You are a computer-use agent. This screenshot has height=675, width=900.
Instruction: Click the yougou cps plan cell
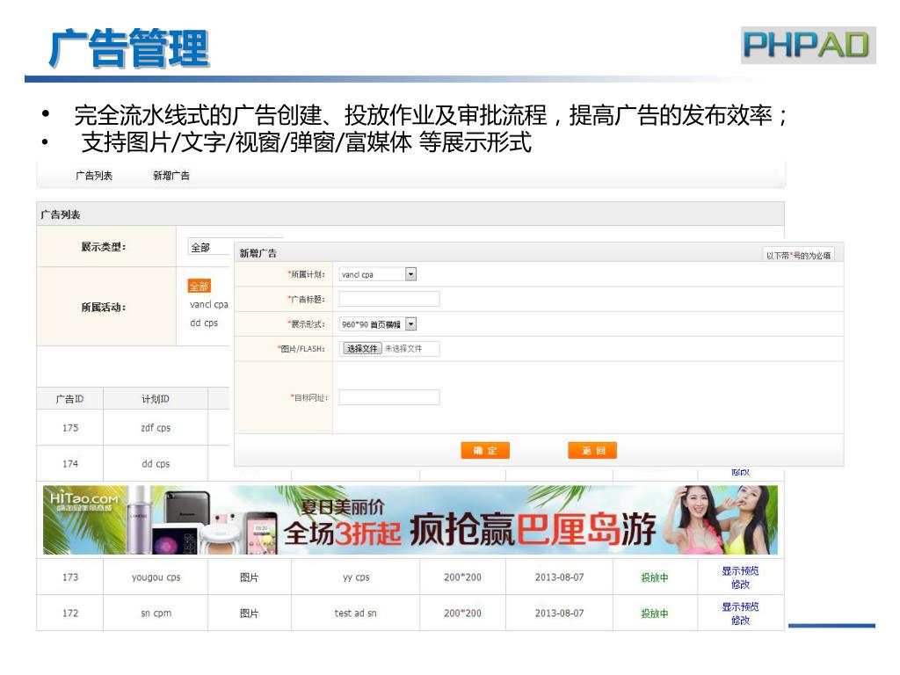point(156,577)
